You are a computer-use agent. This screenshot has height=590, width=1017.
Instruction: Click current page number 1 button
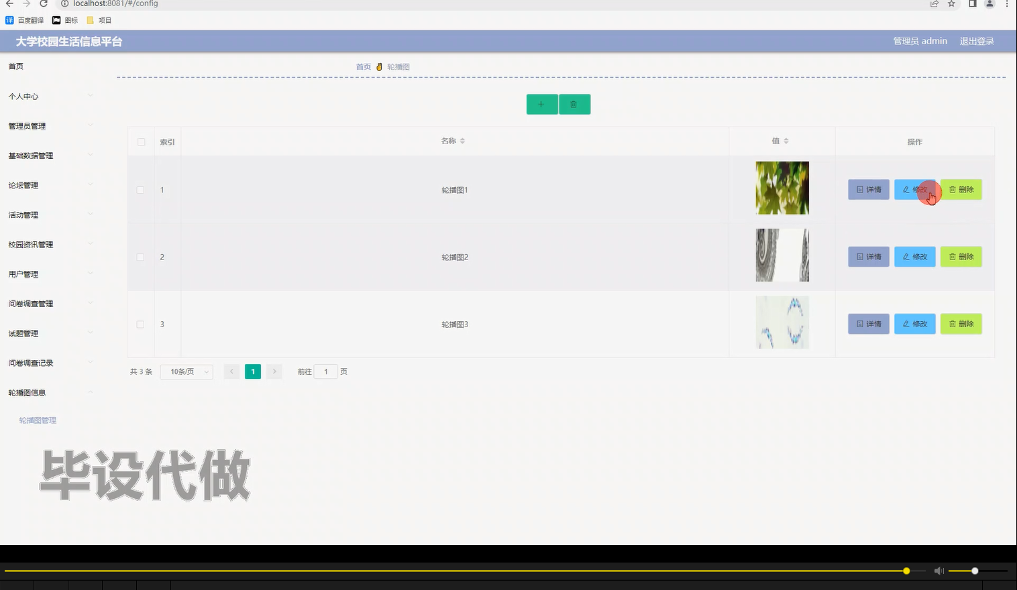(x=253, y=371)
